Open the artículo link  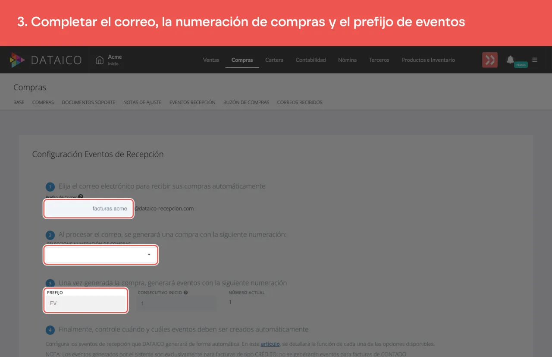point(270,344)
